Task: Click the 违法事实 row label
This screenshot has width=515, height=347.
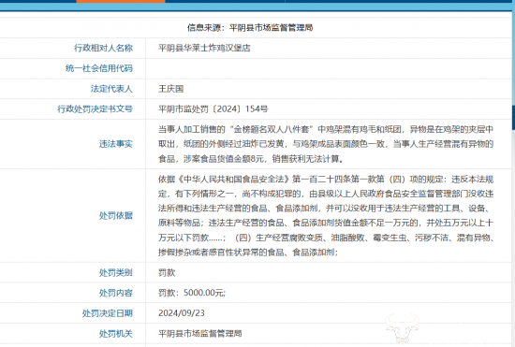Action: click(116, 144)
